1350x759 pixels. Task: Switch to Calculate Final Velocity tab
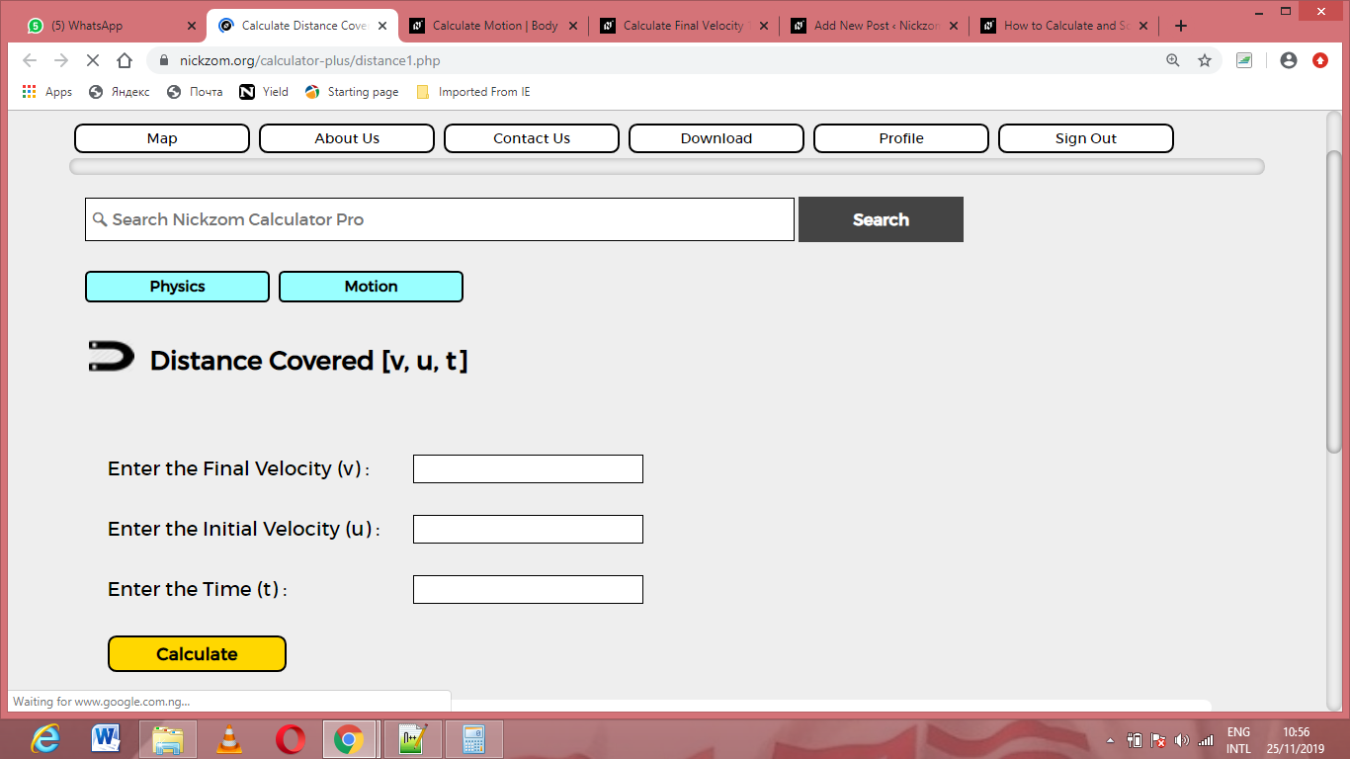point(683,26)
